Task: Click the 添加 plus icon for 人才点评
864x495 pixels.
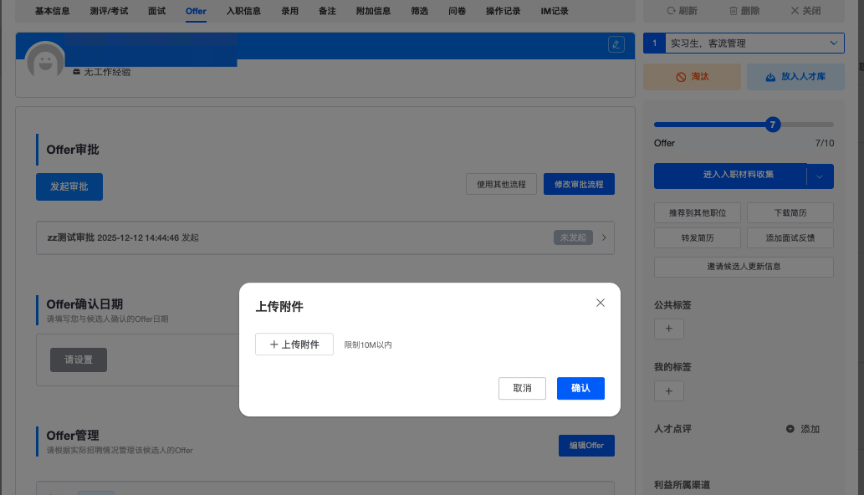Action: (790, 429)
